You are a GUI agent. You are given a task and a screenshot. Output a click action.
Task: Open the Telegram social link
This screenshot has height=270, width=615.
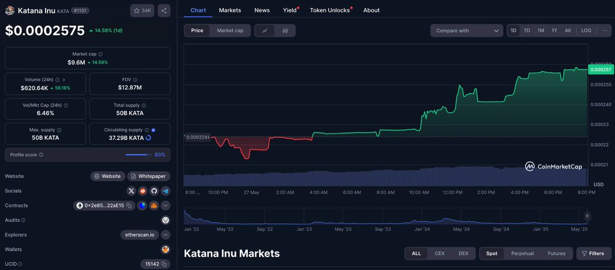165,191
